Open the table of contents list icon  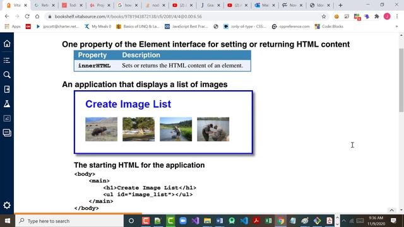(7, 61)
